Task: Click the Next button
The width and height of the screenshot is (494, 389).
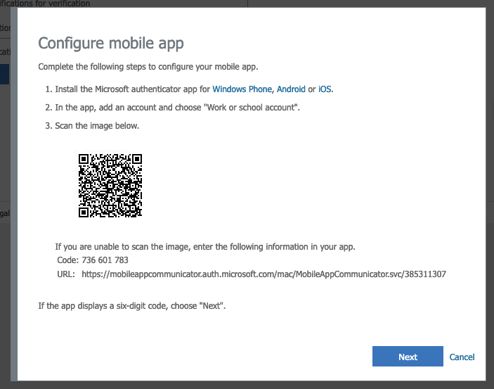Action: [408, 357]
